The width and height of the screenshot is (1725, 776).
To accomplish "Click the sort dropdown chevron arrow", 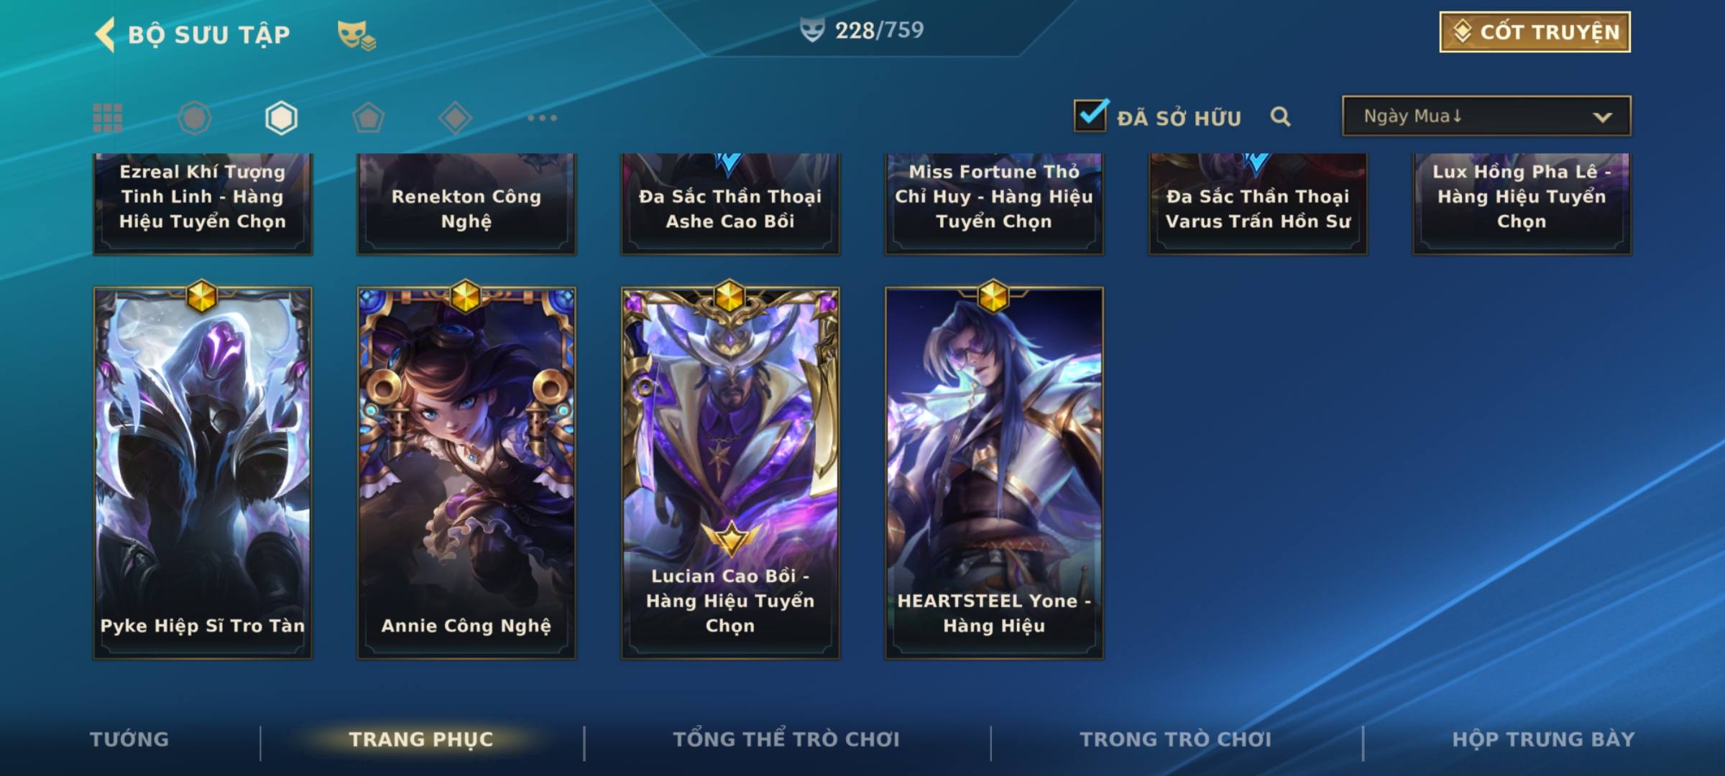I will [1602, 117].
